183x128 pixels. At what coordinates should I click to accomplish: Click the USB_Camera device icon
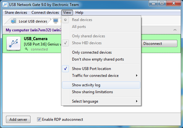[14, 43]
